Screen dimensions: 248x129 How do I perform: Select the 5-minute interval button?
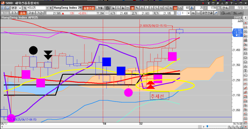point(156,8)
